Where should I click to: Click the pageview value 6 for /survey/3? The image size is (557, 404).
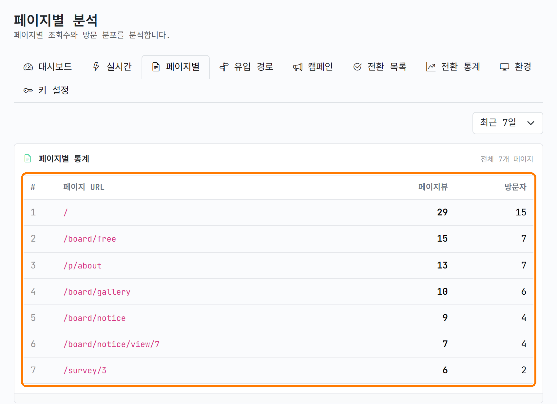[x=445, y=370]
